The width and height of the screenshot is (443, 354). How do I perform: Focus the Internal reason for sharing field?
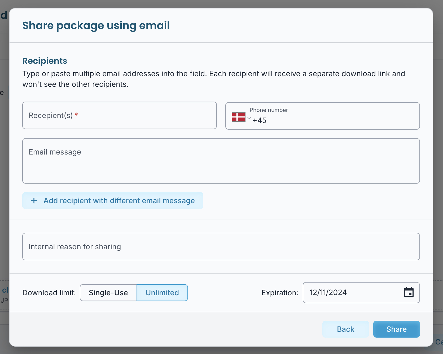click(x=221, y=247)
